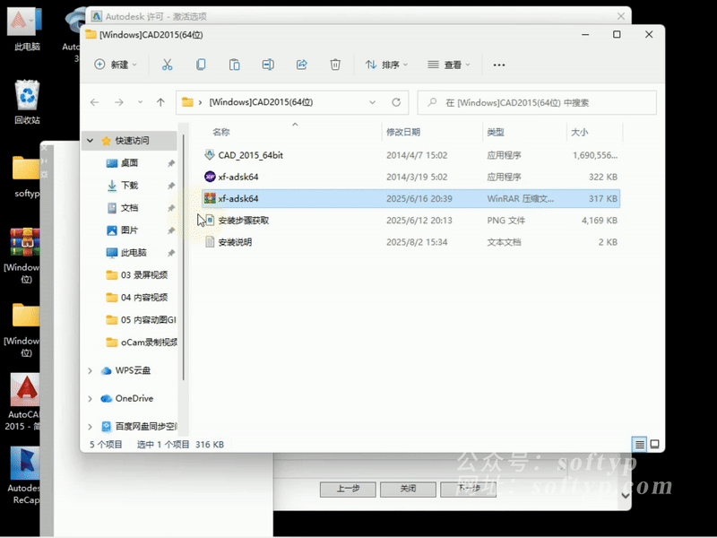Click the Copy icon in Explorer toolbar
The height and width of the screenshot is (538, 717).
pos(201,65)
